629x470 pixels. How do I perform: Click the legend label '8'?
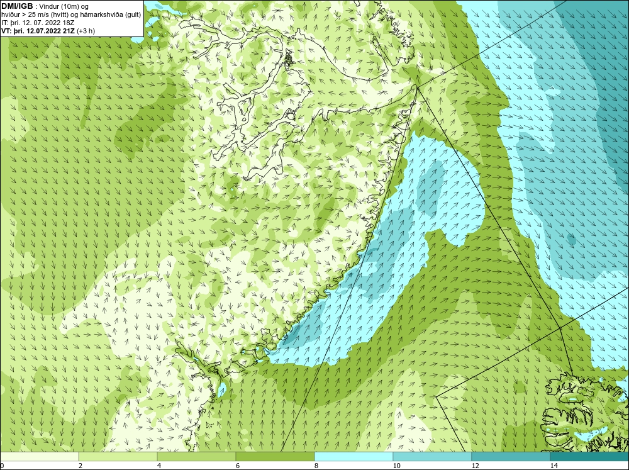pos(316,466)
